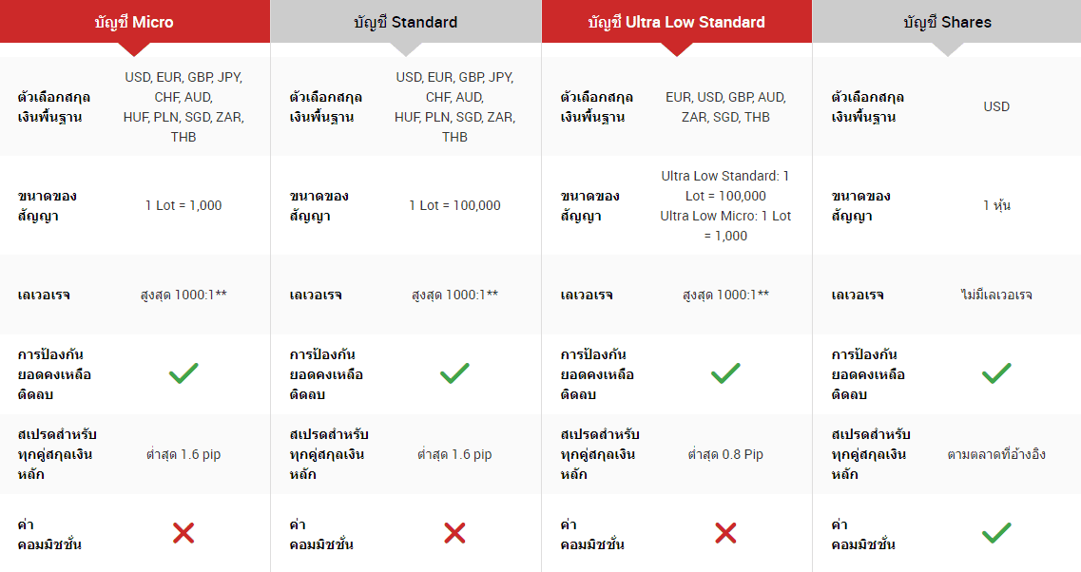
Task: Click the red commission X under Standard
Action: click(x=454, y=533)
